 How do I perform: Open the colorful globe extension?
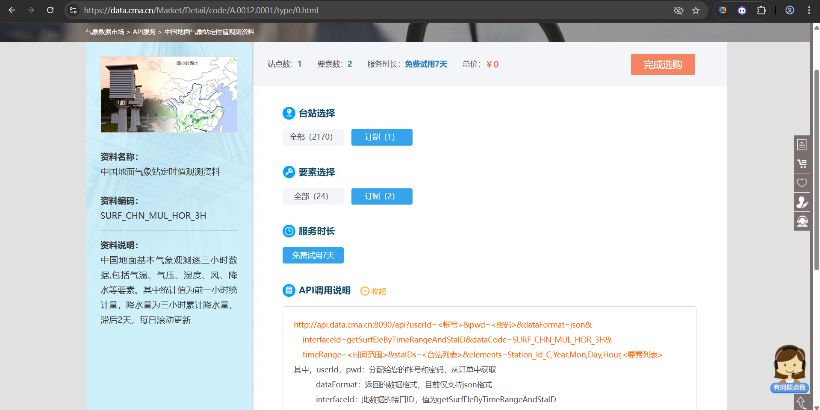(723, 10)
